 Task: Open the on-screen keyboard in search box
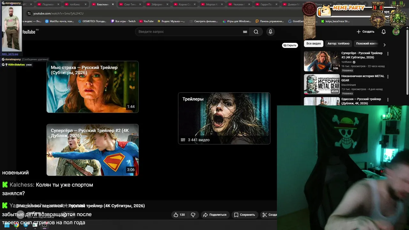245,32
